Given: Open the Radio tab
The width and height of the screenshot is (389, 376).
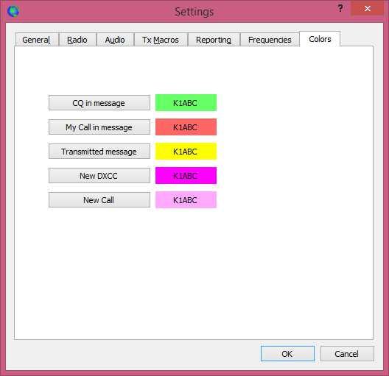Looking at the screenshot, I should pos(77,40).
